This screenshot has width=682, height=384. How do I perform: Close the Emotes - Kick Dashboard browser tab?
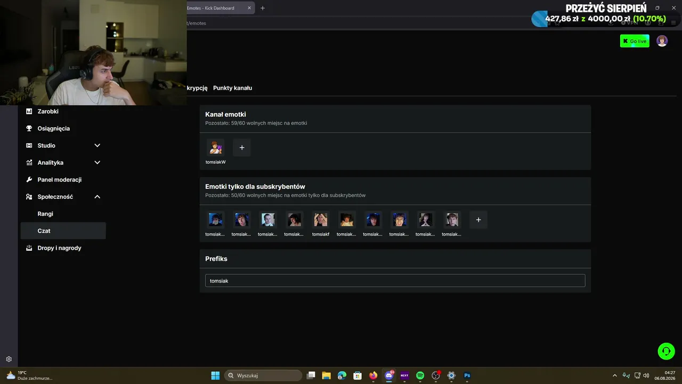249,8
